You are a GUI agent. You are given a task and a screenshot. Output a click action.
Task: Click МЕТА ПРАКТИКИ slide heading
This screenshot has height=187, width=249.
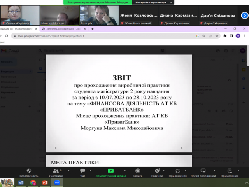pyautogui.click(x=75, y=163)
